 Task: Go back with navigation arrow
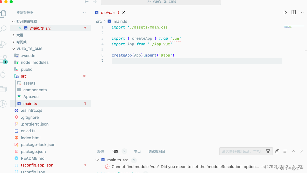(87, 2)
